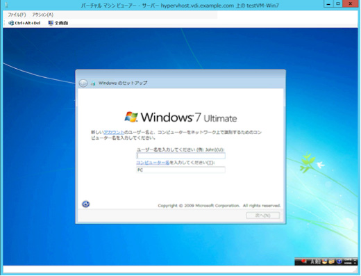
Task: Toggle CAPS indicator on language bar
Action: [x=348, y=259]
